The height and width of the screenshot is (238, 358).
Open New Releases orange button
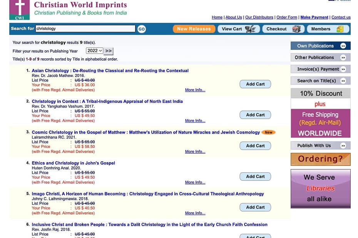194,29
